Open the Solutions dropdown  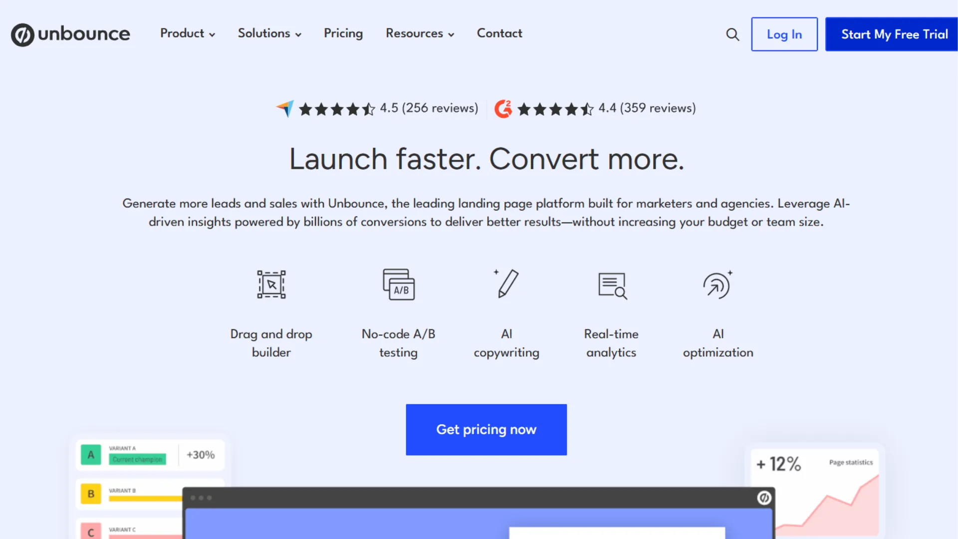click(269, 33)
